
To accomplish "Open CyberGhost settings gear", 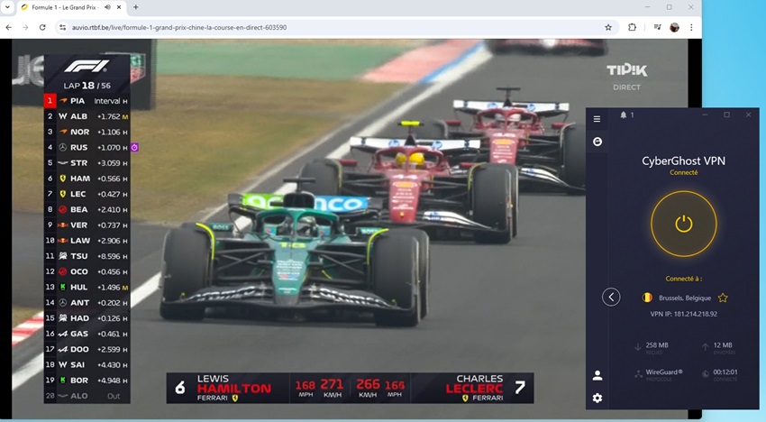I will tap(597, 398).
